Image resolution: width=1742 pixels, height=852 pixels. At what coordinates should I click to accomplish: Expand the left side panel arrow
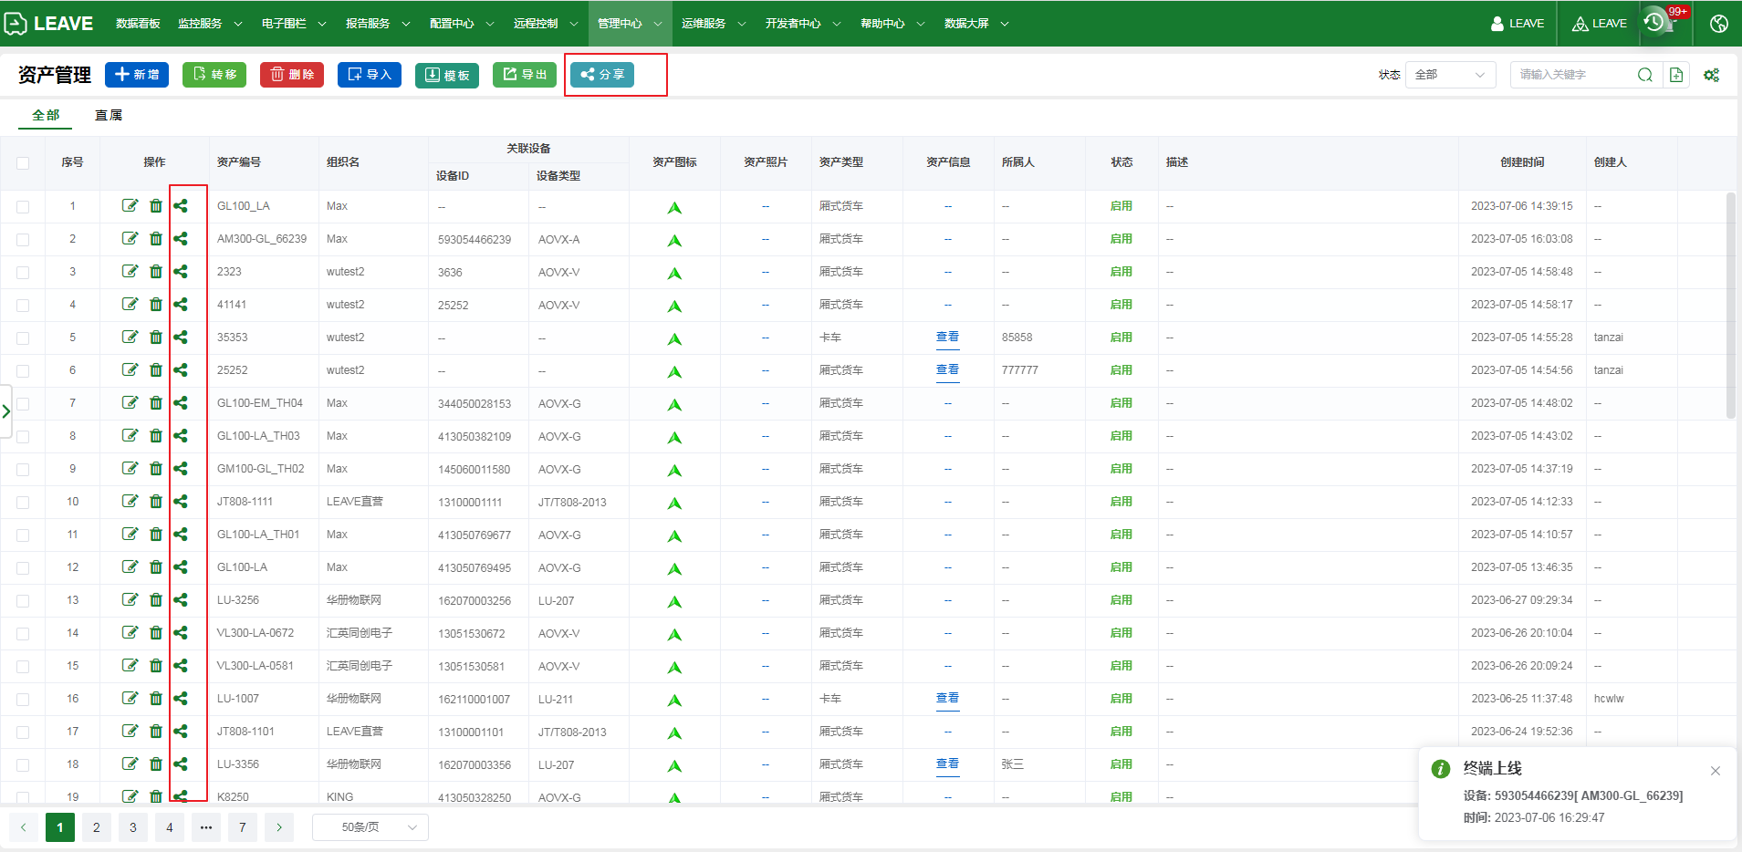6,411
